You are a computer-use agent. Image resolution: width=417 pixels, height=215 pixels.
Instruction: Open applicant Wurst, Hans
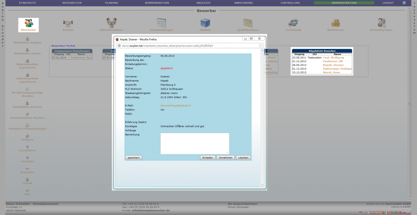point(331,72)
